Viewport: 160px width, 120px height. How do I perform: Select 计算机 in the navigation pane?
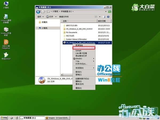(x=48, y=28)
